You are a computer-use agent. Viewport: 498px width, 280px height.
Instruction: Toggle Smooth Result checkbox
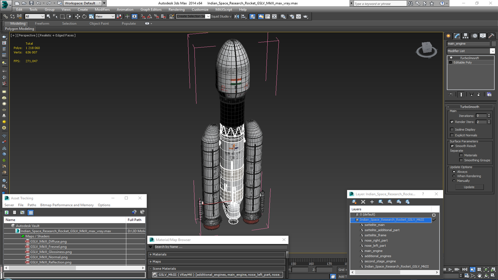(453, 146)
